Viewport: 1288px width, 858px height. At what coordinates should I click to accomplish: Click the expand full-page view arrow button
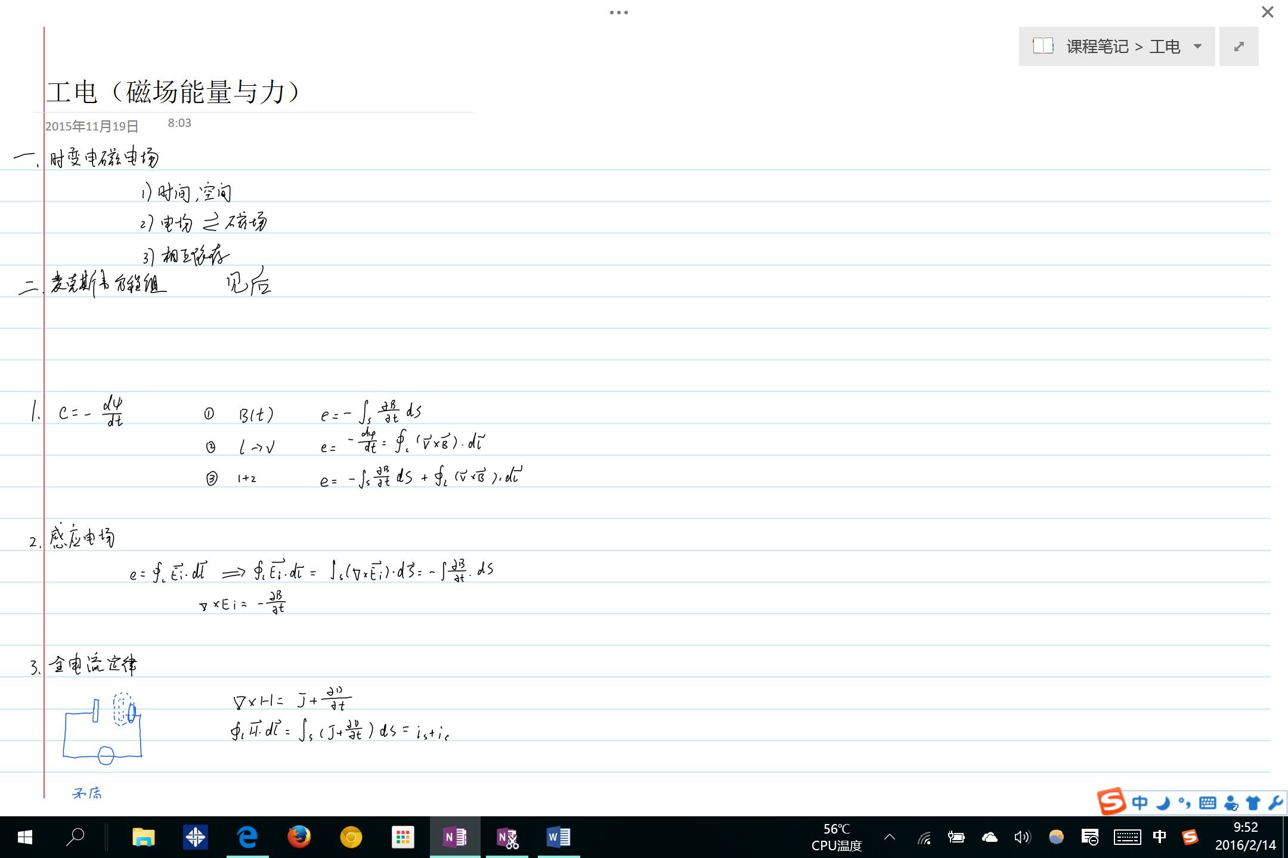click(1239, 46)
